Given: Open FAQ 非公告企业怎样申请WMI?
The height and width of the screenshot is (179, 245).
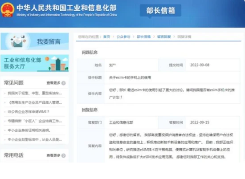Looking at the screenshot, I should (x=29, y=112).
